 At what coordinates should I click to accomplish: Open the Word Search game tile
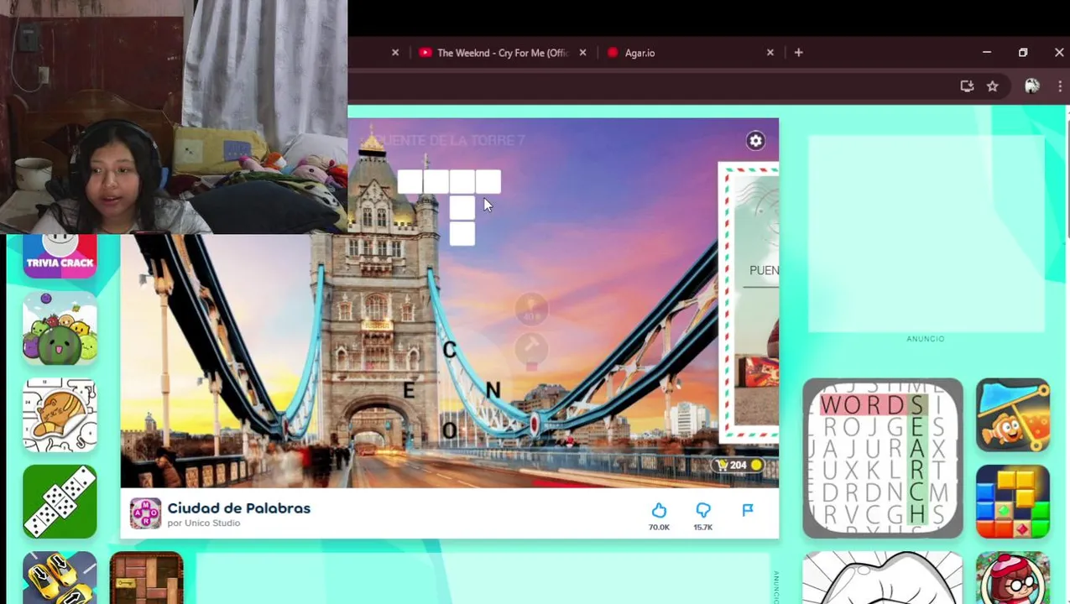click(882, 458)
